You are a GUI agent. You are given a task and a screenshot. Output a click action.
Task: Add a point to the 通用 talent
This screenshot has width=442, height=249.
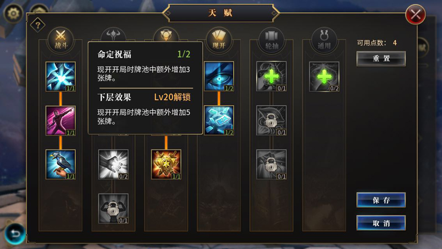pos(324,76)
